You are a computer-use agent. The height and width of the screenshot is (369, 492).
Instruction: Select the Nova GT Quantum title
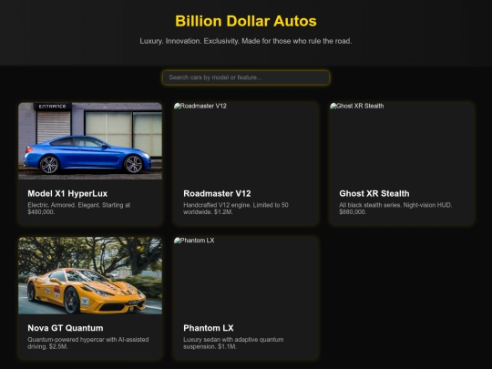[66, 328]
